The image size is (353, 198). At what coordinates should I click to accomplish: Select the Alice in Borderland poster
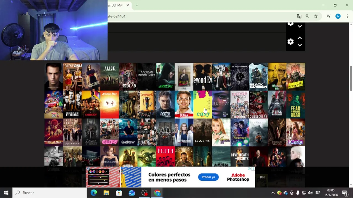click(x=109, y=77)
